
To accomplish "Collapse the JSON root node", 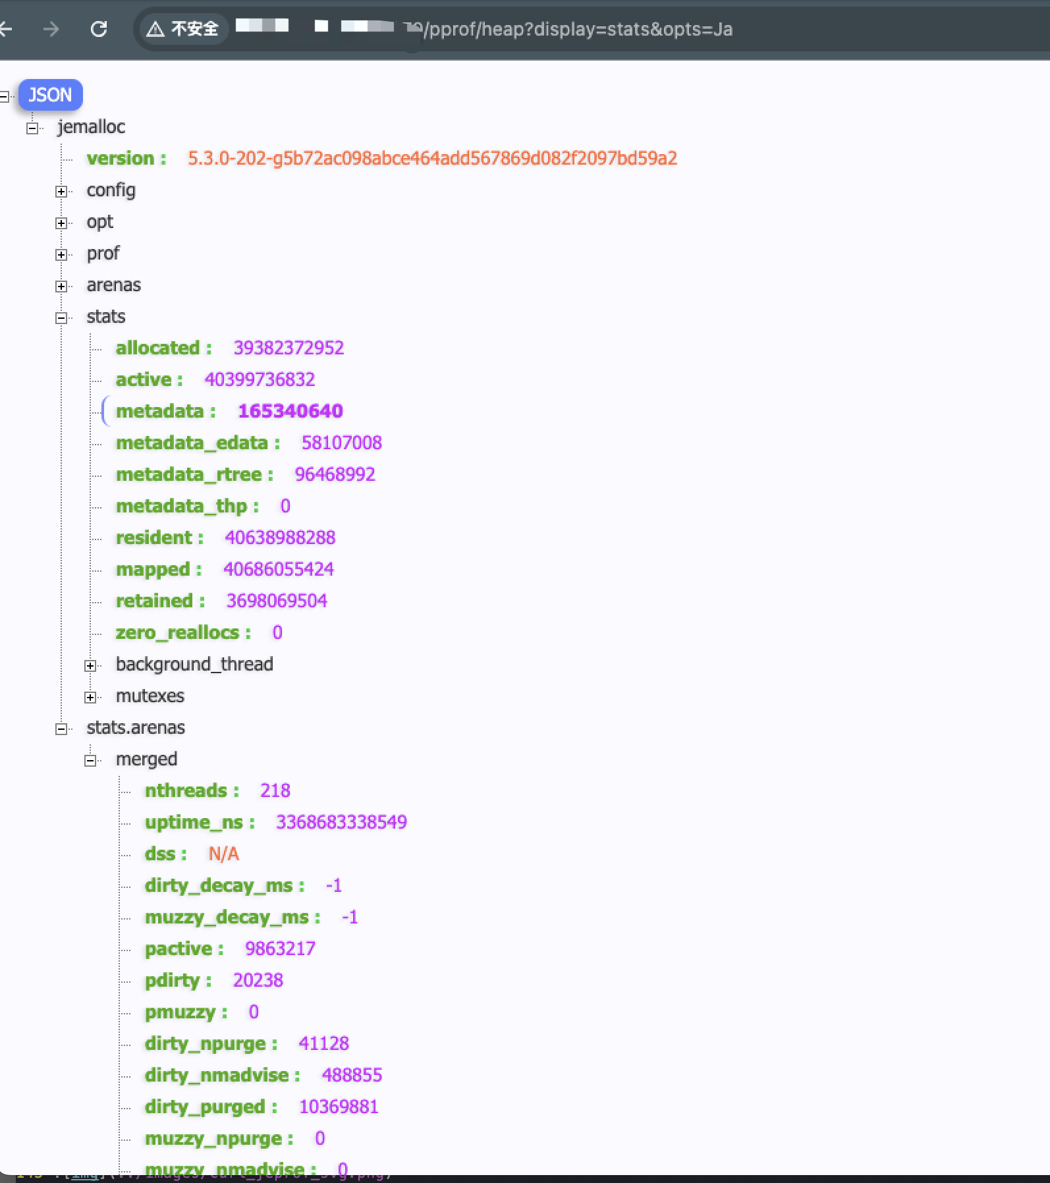I will pos(4,97).
